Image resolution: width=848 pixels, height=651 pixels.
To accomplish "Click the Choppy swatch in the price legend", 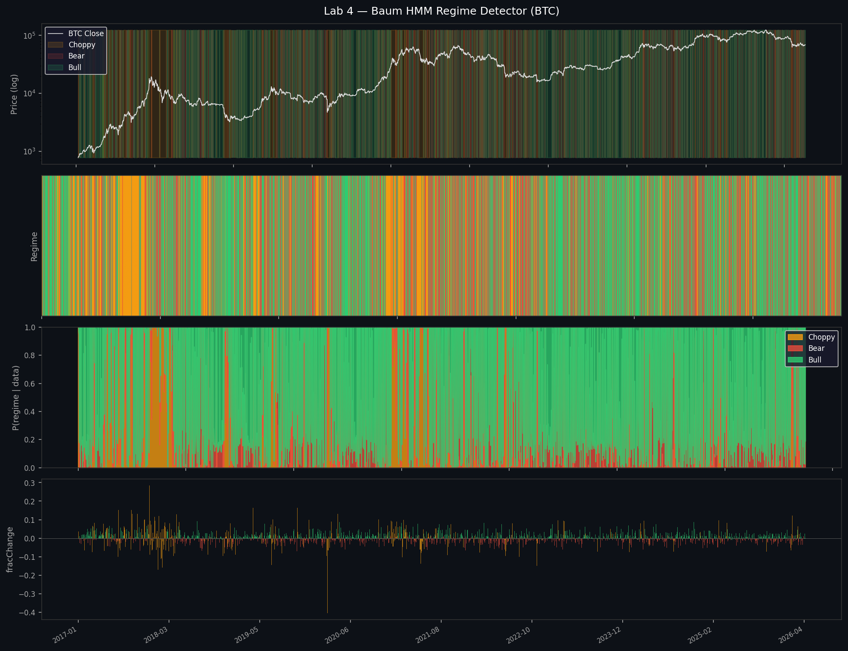I will [x=55, y=45].
